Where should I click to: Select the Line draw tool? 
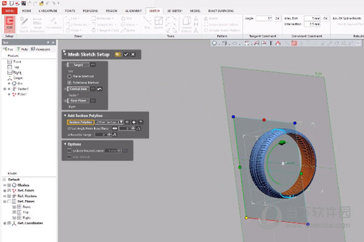click(x=73, y=18)
